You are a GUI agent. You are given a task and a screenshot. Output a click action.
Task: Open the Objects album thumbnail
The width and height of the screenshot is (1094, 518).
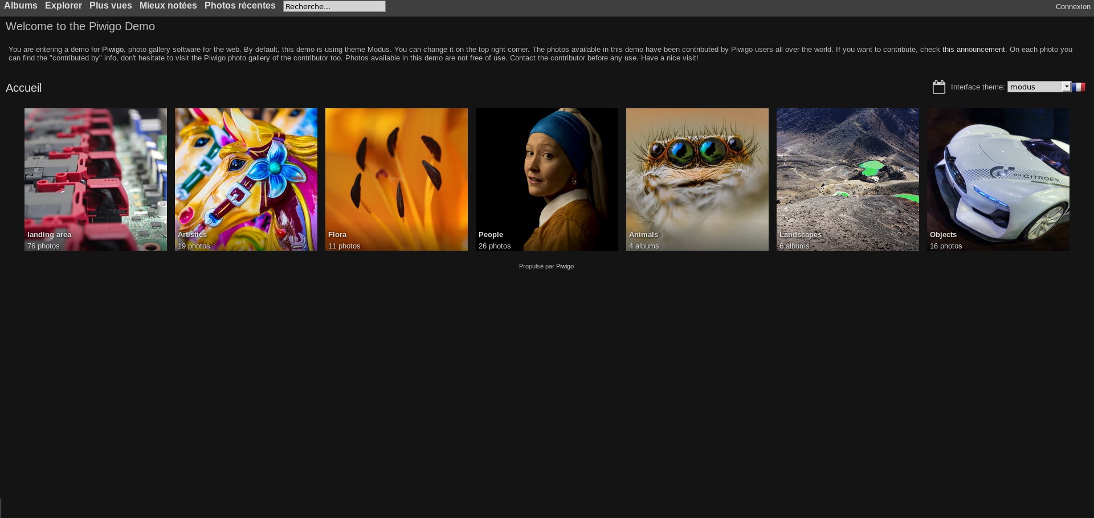pos(998,180)
